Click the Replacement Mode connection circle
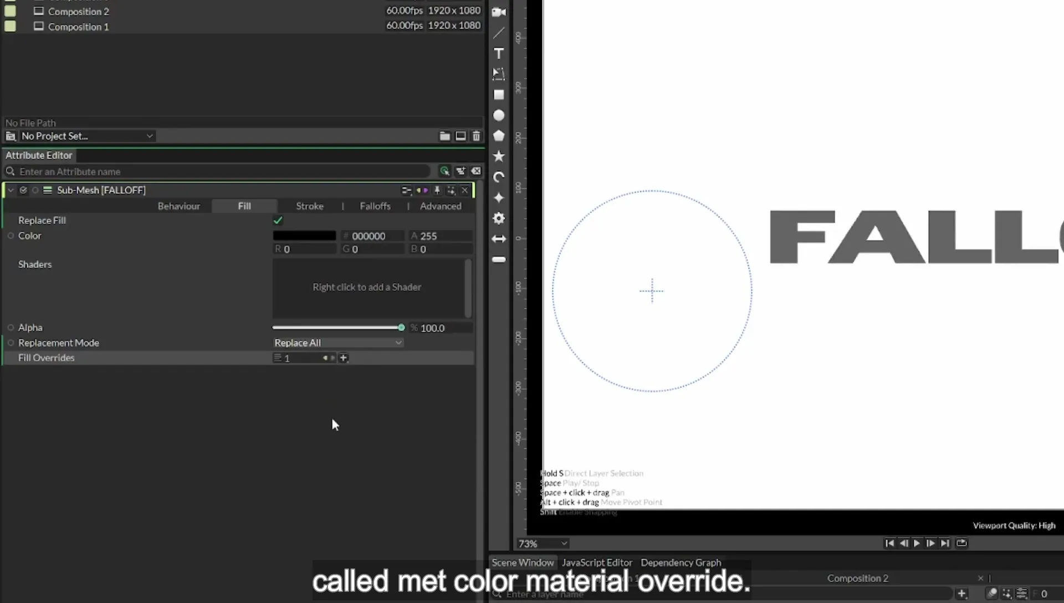1064x603 pixels. point(11,343)
